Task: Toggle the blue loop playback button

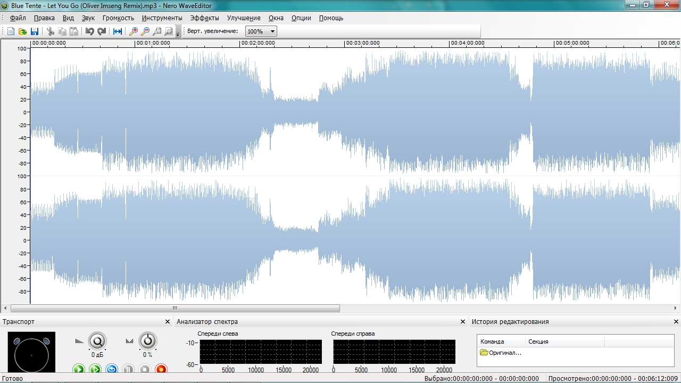Action: [112, 369]
